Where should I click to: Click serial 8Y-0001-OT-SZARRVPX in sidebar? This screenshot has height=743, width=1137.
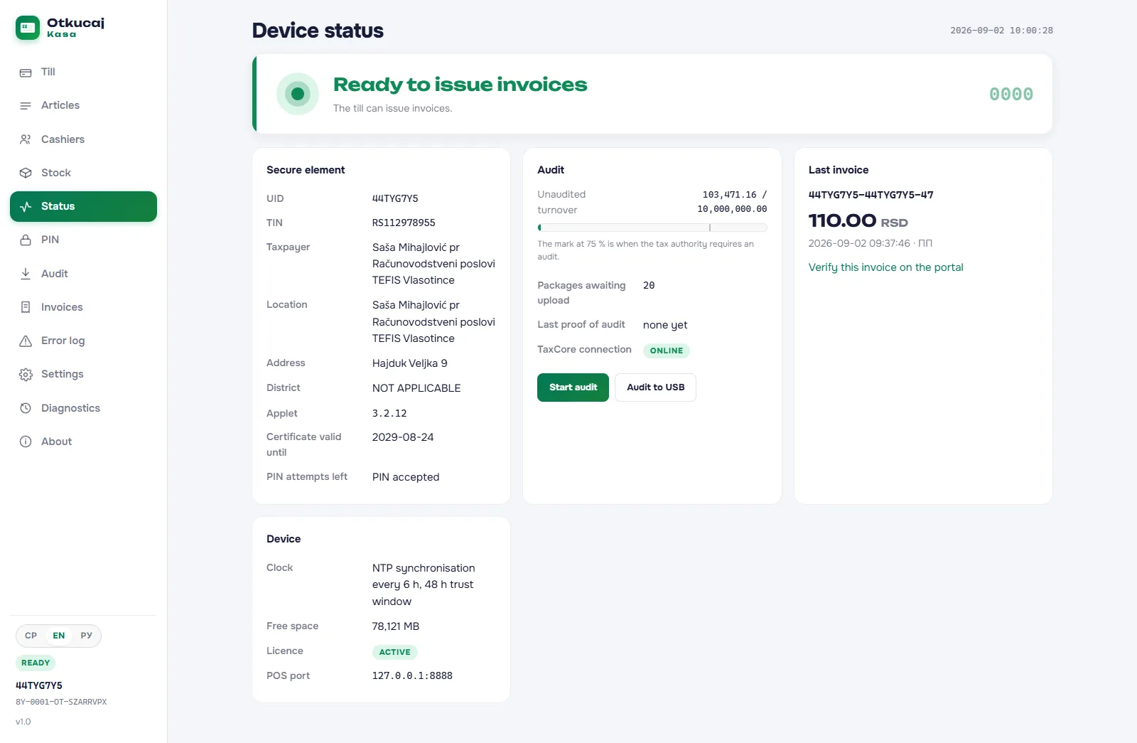pyautogui.click(x=61, y=702)
